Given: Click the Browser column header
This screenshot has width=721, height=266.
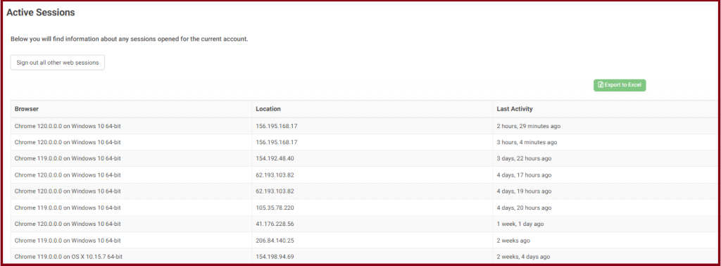Looking at the screenshot, I should pos(131,109).
